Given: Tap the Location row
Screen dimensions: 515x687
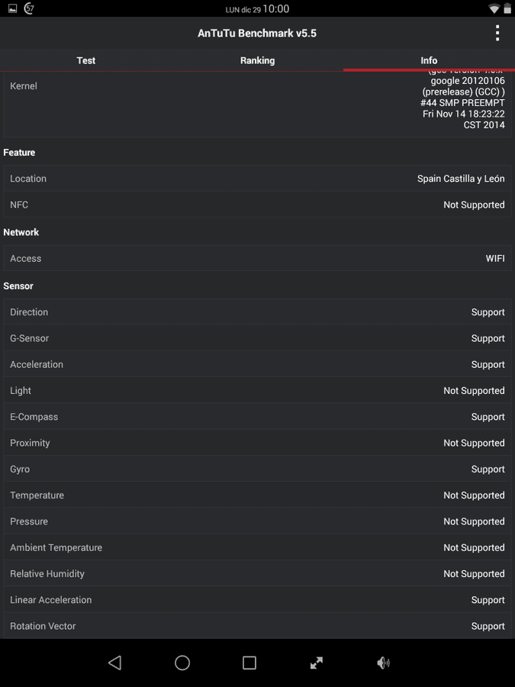Looking at the screenshot, I should click(258, 179).
